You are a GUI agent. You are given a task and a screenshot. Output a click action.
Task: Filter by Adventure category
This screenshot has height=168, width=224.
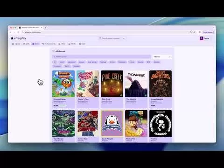71,62
